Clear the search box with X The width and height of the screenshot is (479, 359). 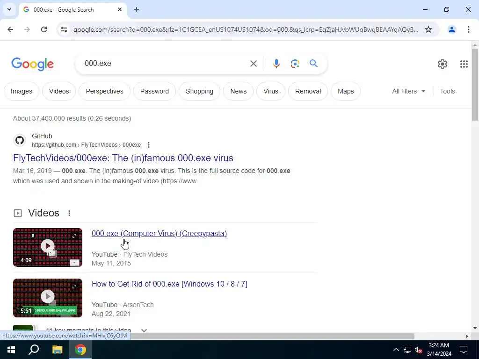pyautogui.click(x=253, y=64)
